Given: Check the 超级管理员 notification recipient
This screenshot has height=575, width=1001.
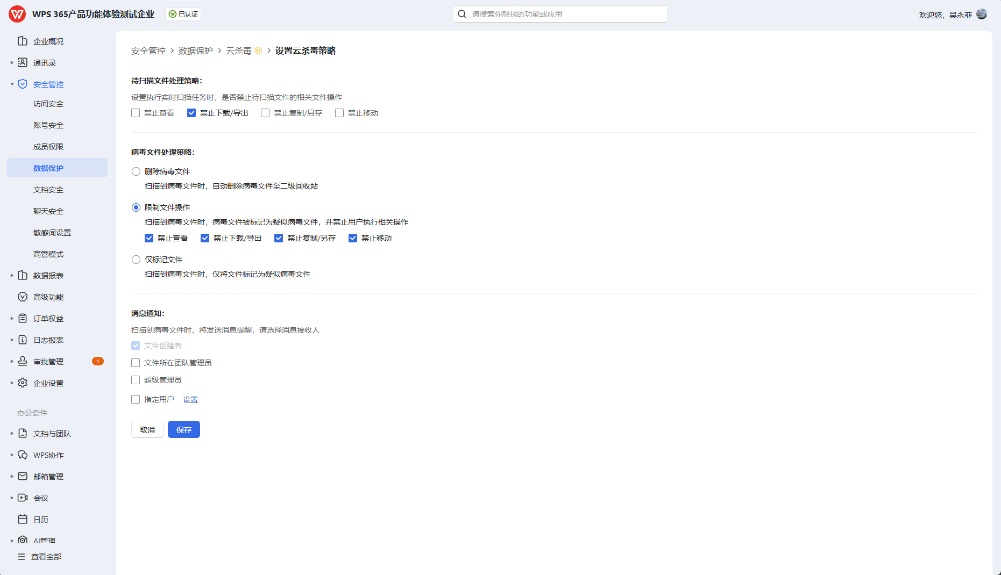Looking at the screenshot, I should (136, 380).
